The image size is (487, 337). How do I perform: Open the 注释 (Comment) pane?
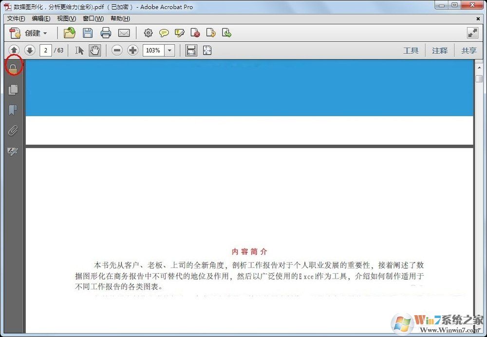click(440, 50)
